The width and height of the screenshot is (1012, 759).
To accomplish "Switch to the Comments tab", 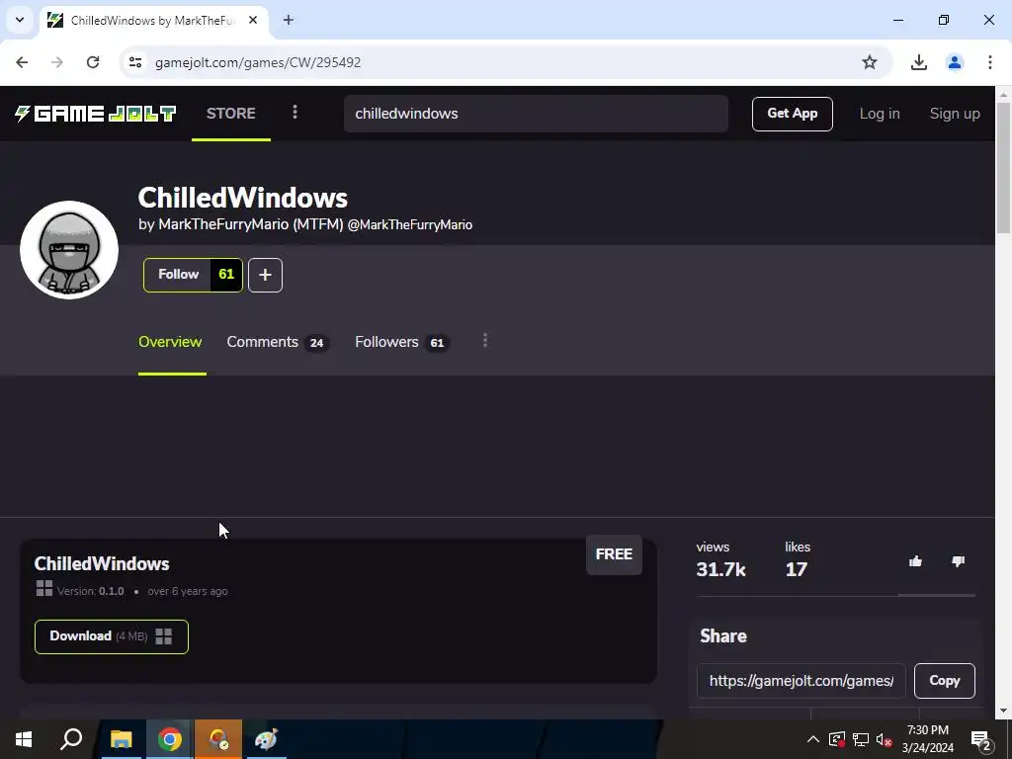I will [278, 342].
